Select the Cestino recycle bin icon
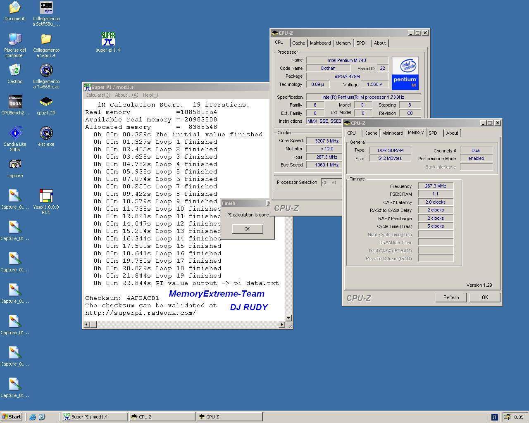The height and width of the screenshot is (423, 529). pyautogui.click(x=15, y=74)
